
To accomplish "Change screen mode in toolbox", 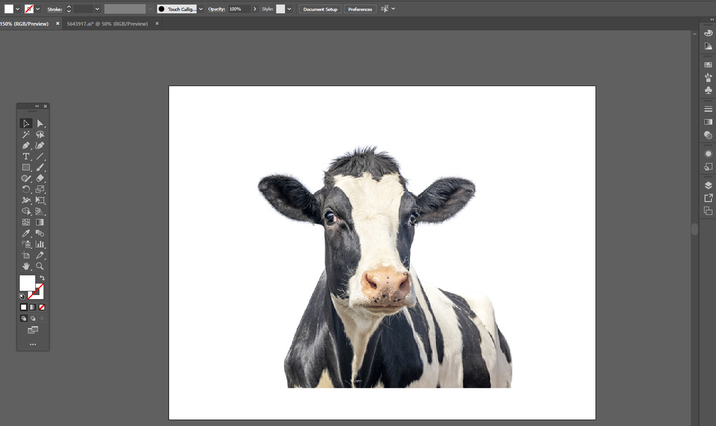I will pos(33,330).
